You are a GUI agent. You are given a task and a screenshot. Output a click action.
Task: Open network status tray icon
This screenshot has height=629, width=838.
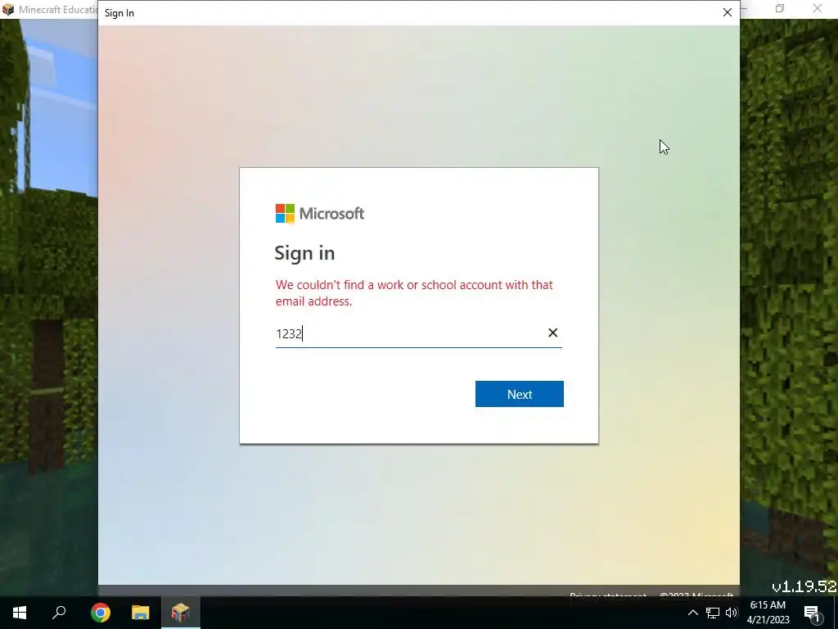pos(713,613)
